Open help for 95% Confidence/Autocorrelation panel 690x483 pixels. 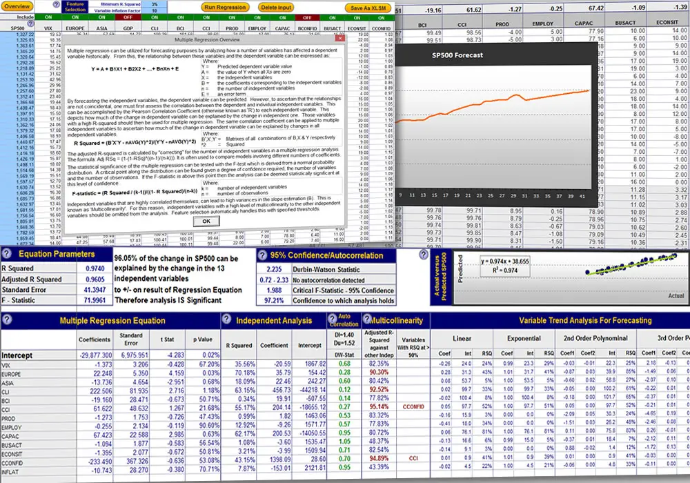click(262, 256)
